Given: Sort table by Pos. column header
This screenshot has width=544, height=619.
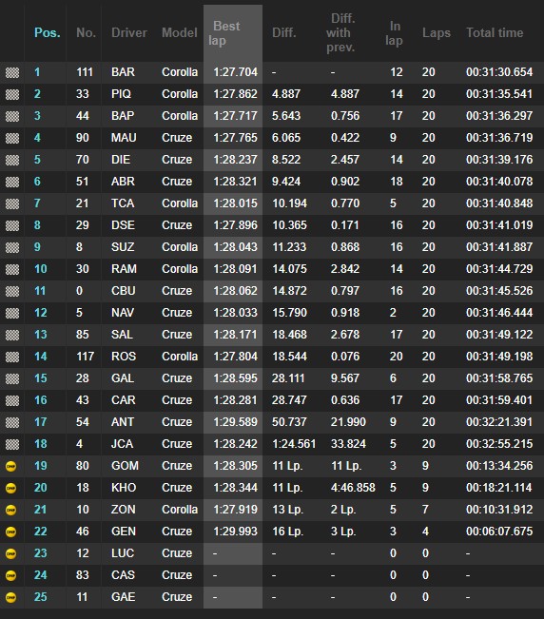Looking at the screenshot, I should [x=48, y=32].
